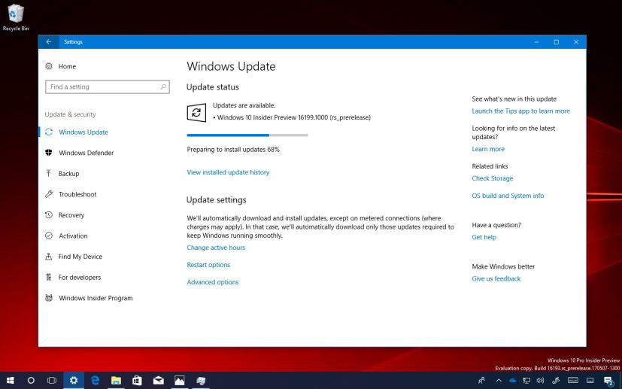Open the Activation page
The image size is (622, 389).
73,236
